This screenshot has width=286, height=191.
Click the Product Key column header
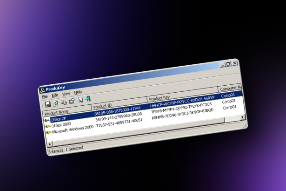click(x=159, y=98)
